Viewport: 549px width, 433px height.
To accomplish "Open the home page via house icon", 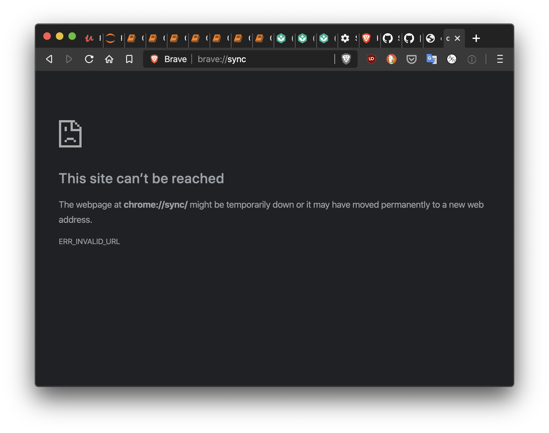I will 109,59.
